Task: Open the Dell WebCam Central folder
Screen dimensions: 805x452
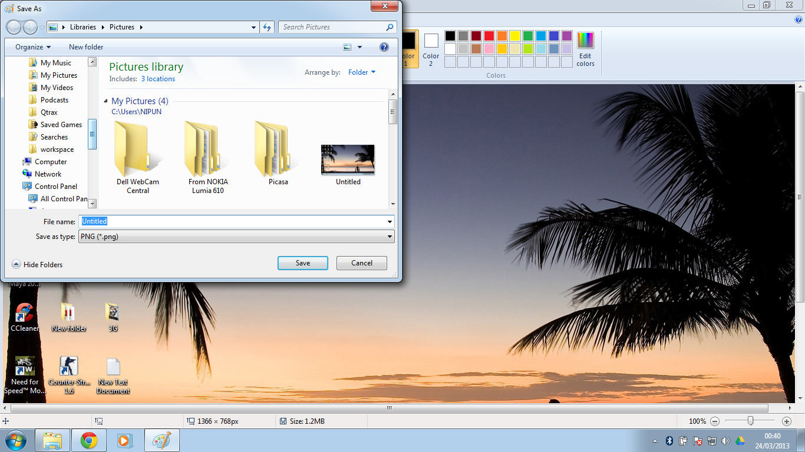Action: pos(138,157)
